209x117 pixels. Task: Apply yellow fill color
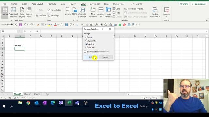click(49, 25)
